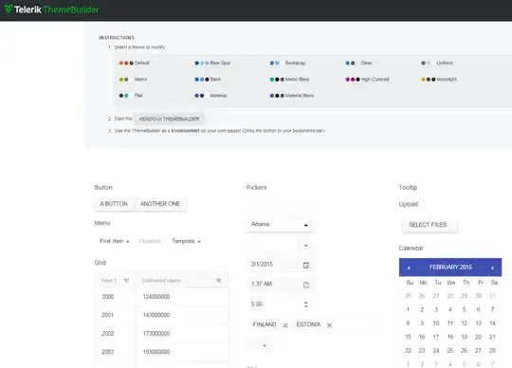Go to next month in calendar

pyautogui.click(x=492, y=267)
